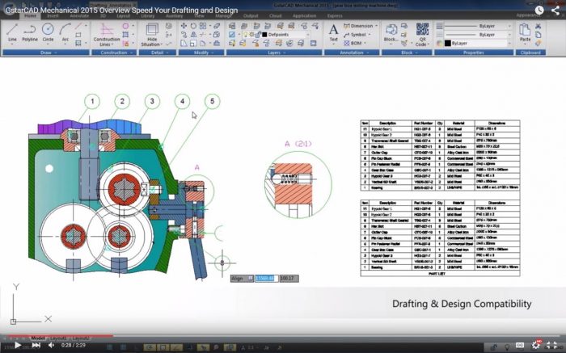Click the video Share icon
This screenshot has height=353, width=566.
coord(555,10)
